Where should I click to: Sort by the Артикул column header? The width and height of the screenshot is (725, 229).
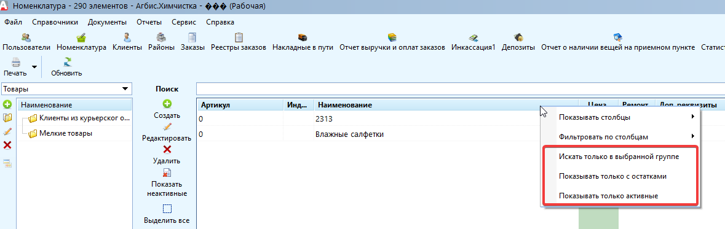pos(240,105)
